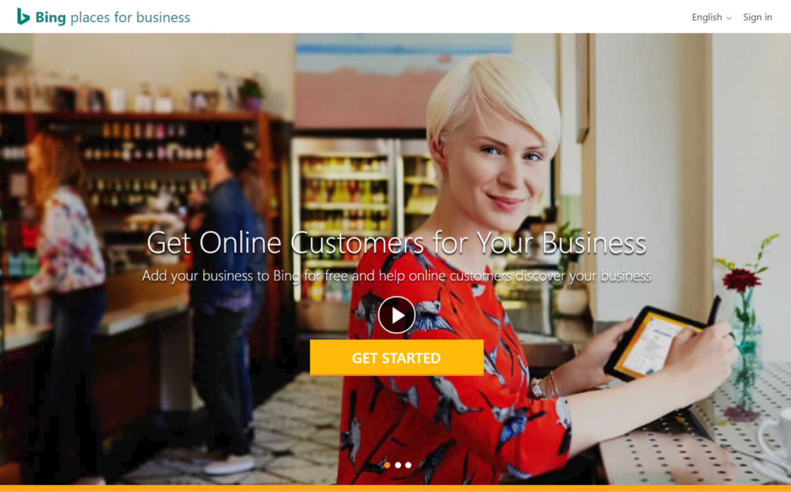This screenshot has width=791, height=492.
Task: Open the English language dropdown
Action: click(x=711, y=17)
